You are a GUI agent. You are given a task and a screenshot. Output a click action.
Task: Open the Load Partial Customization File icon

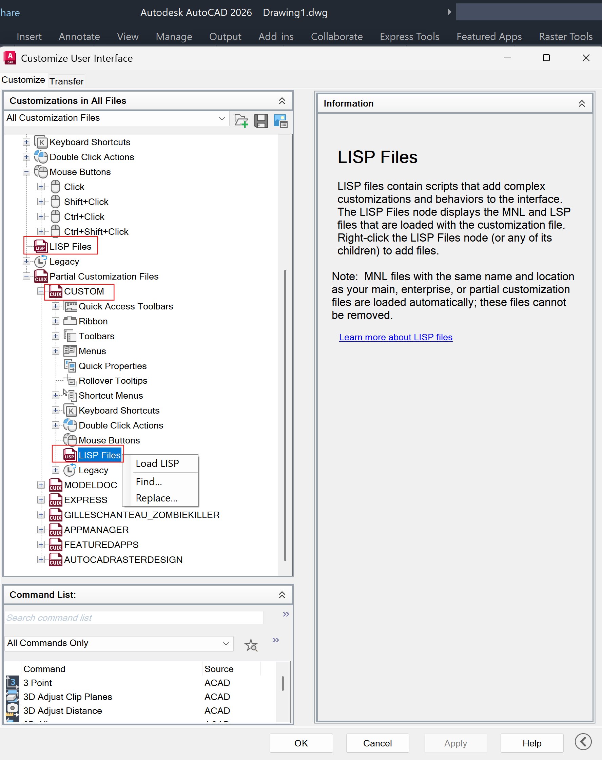point(241,121)
